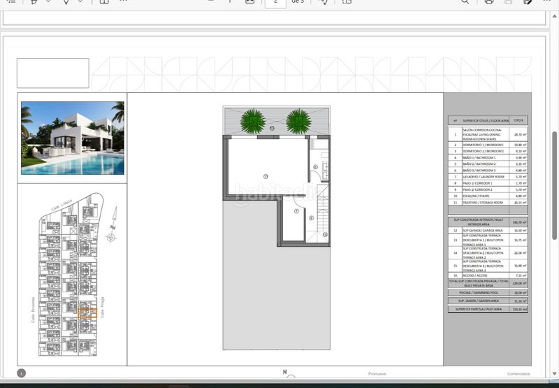
Task: Click 'LAVADERO / LAUNDRY ROOM' row
Action: tap(488, 177)
